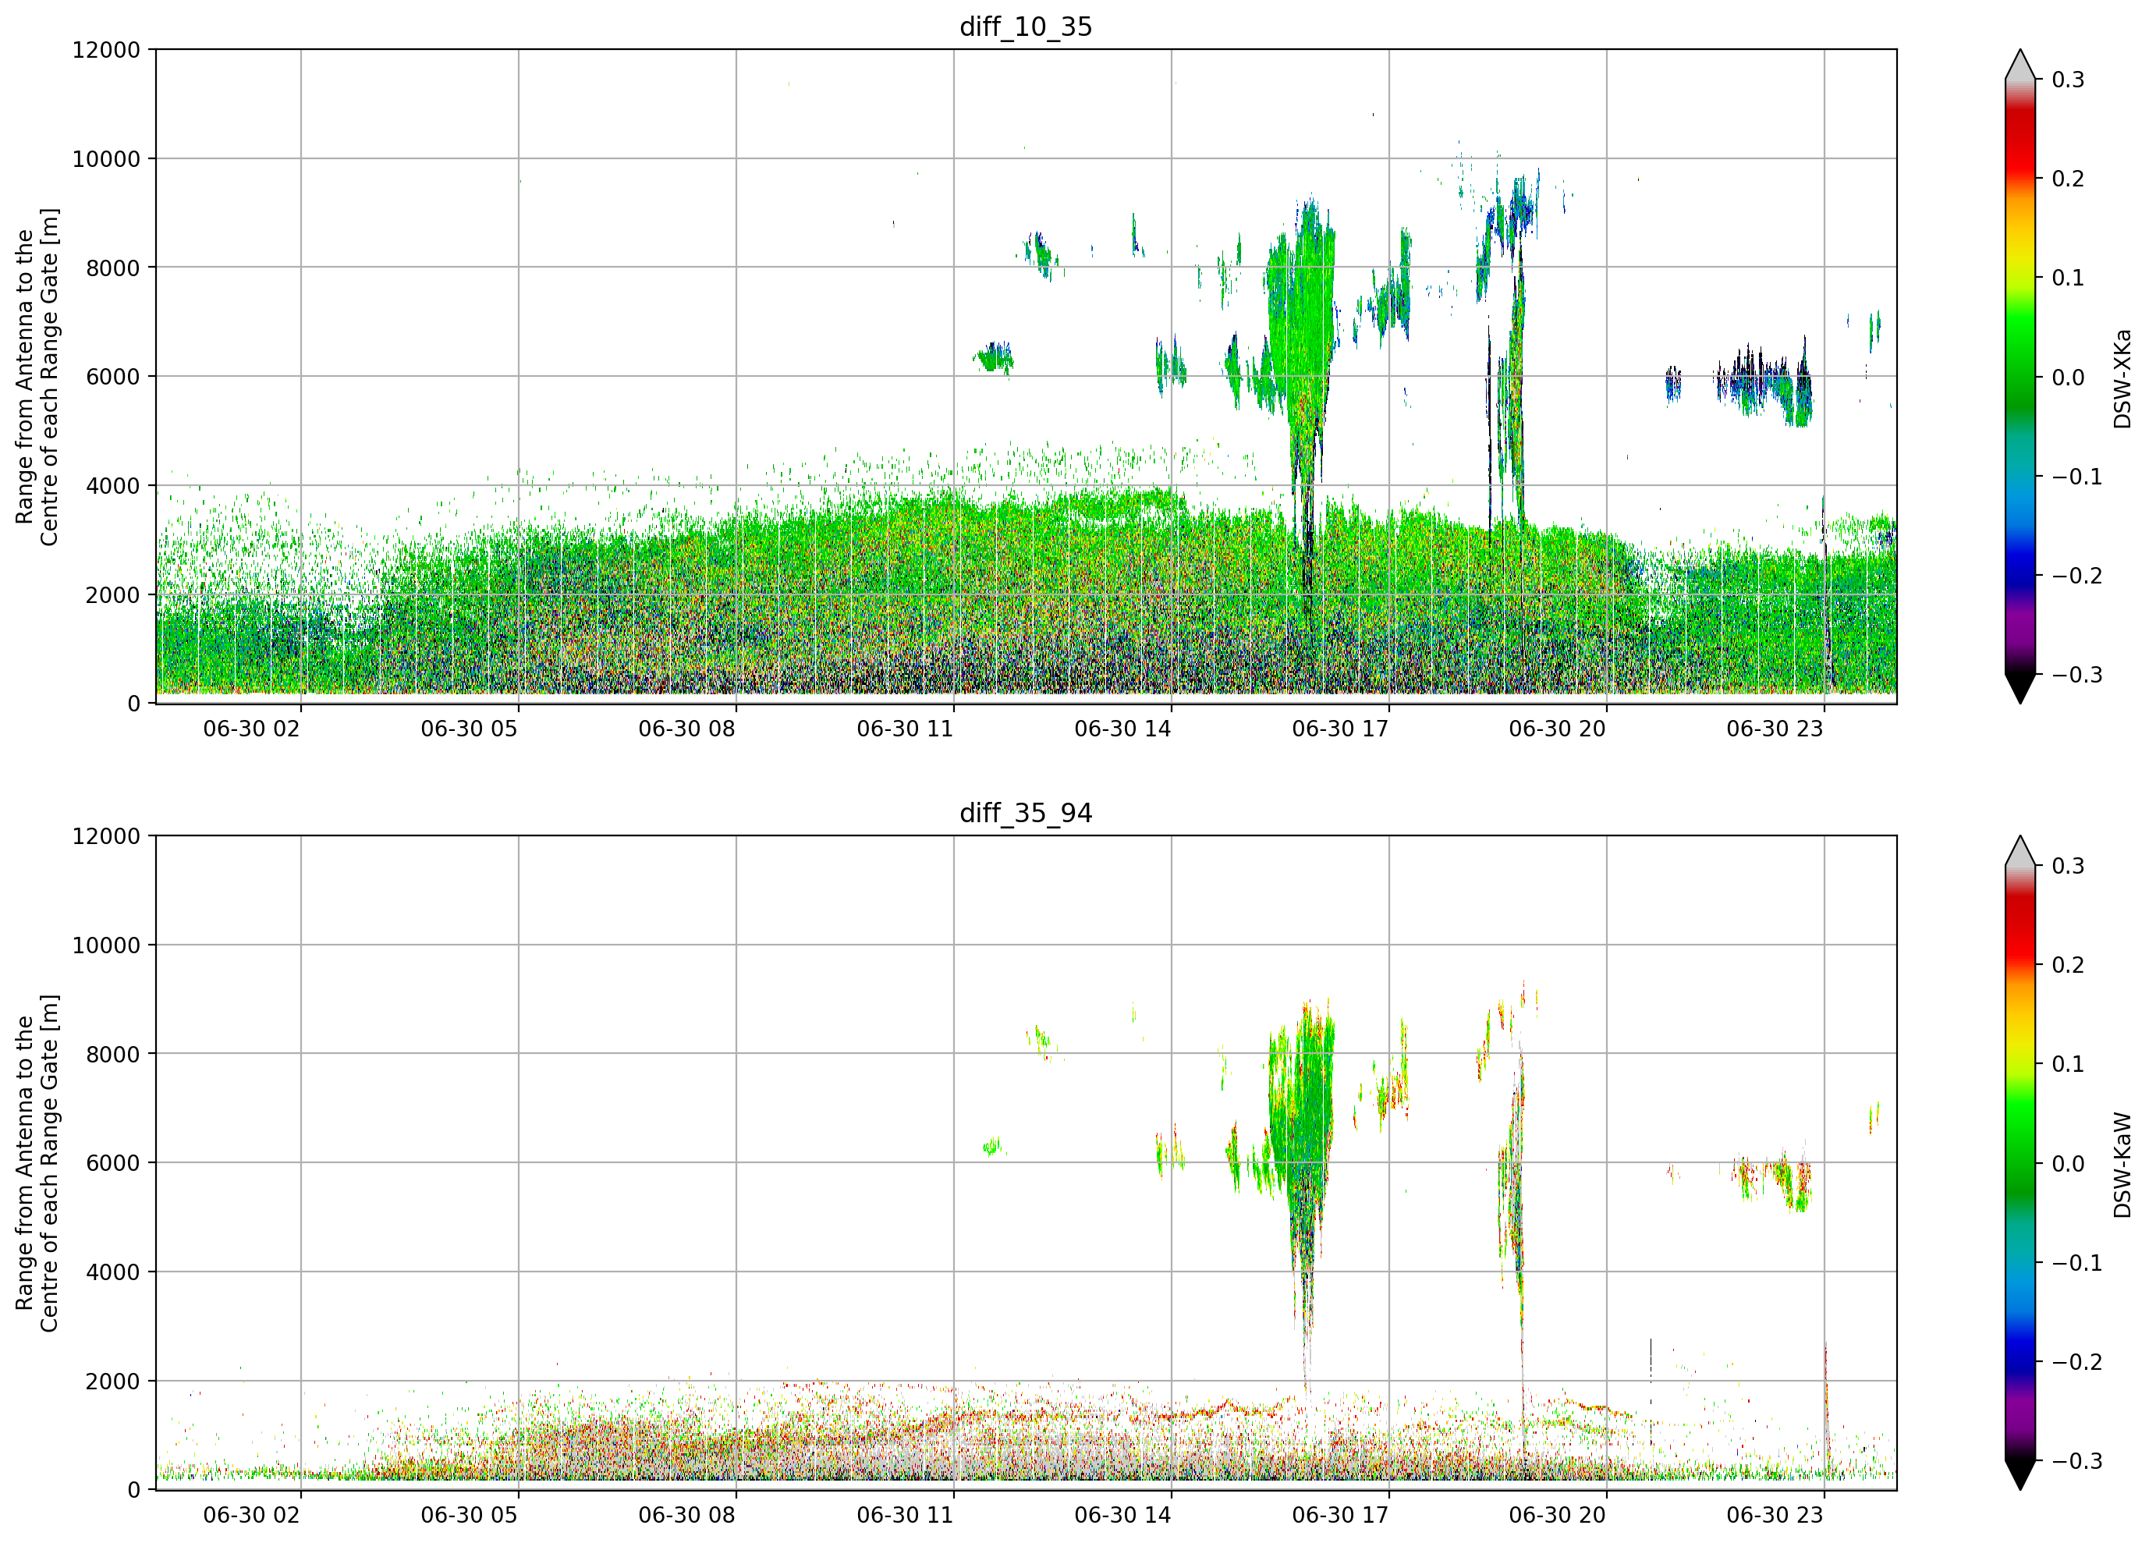Click the '06-30 23' x tick on bottom plot
The image size is (2149, 1543).
(1775, 1516)
